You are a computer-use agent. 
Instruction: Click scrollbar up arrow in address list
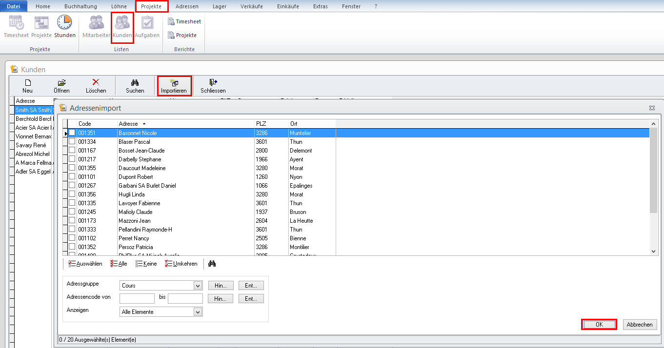(654, 124)
